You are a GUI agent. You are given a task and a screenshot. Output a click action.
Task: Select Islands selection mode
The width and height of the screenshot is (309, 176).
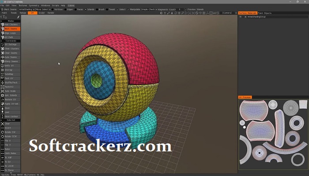90,9
